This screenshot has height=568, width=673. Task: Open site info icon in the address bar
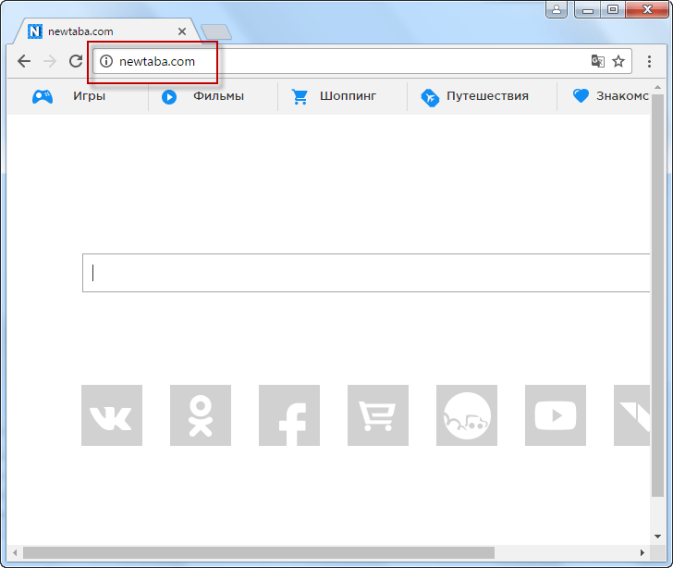point(106,61)
